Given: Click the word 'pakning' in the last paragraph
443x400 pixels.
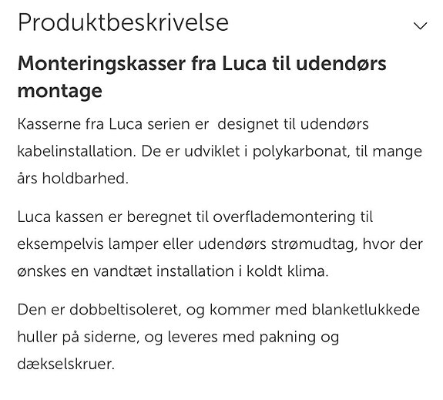Looking at the screenshot, I should coord(287,338).
